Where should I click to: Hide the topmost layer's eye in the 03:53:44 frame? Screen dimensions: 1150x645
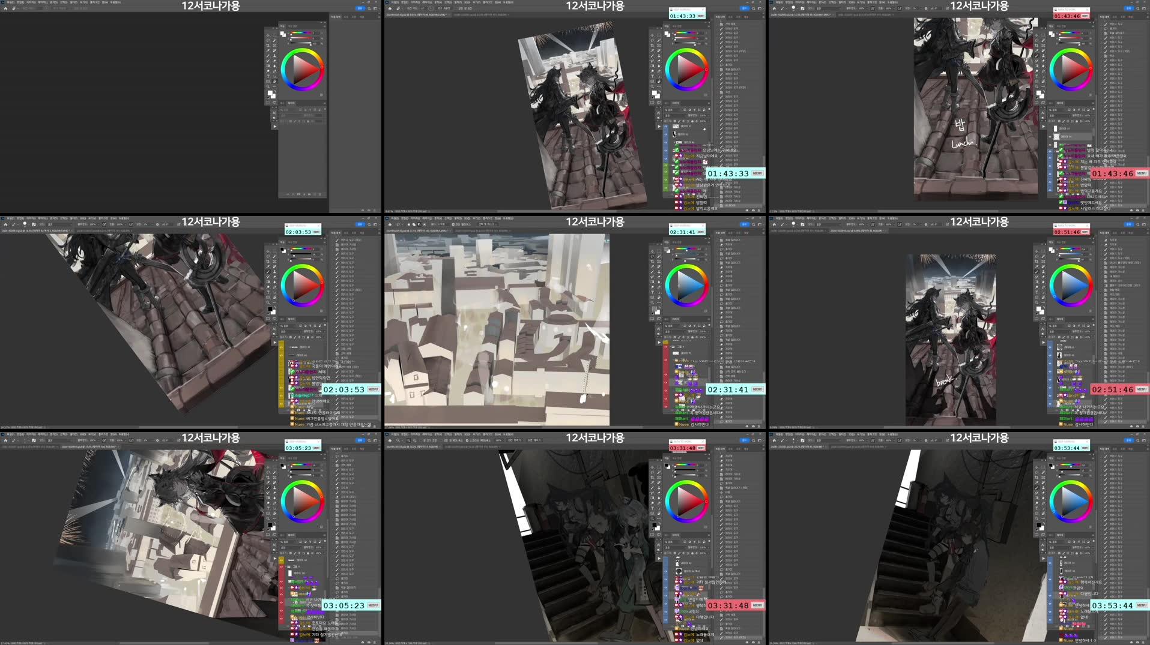click(x=1050, y=563)
